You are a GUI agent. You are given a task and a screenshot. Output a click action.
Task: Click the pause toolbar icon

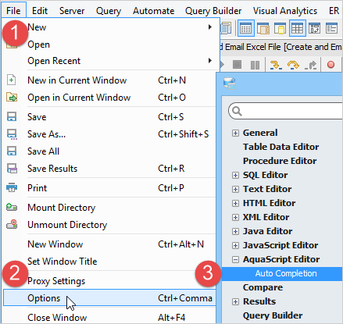255,65
